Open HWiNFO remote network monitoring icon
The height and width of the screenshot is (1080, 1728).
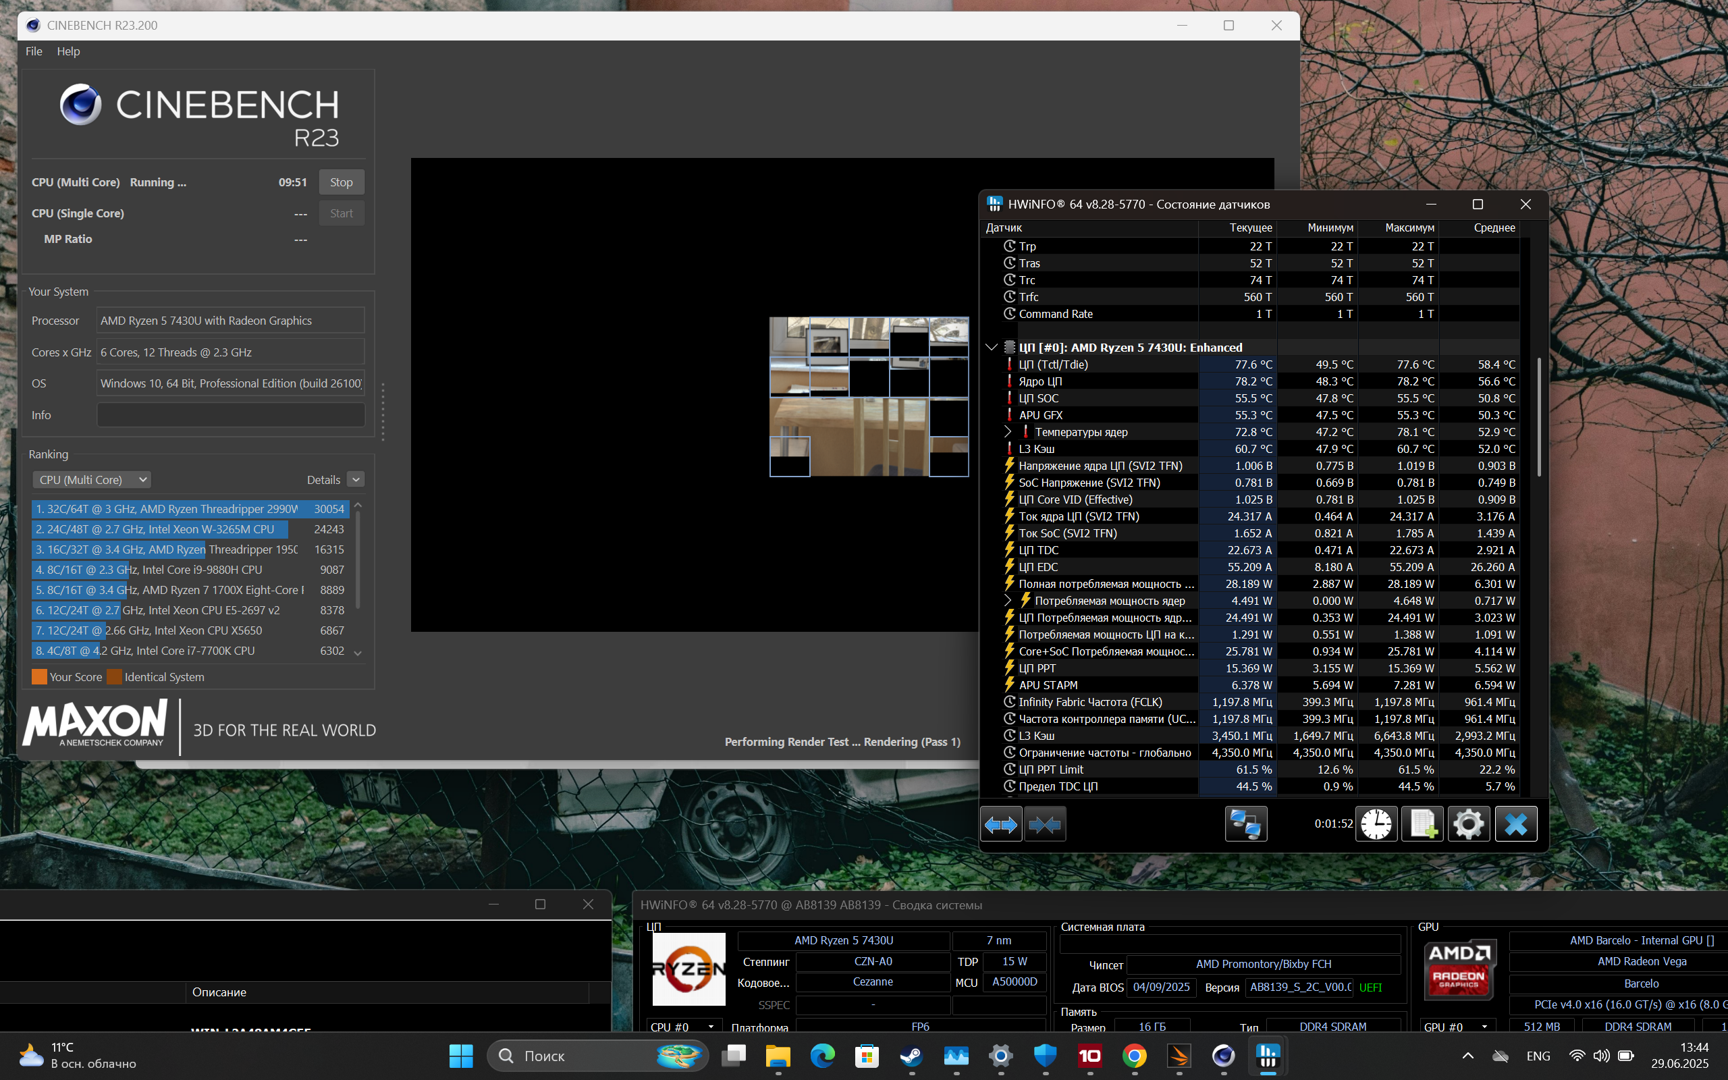click(1245, 825)
